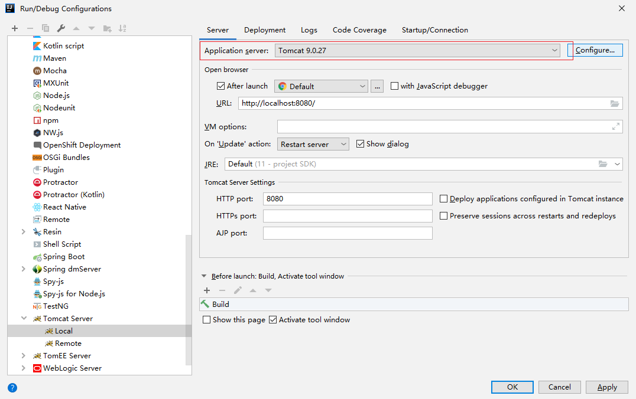Image resolution: width=636 pixels, height=399 pixels.
Task: Click the HTTPs port field
Action: 348,216
